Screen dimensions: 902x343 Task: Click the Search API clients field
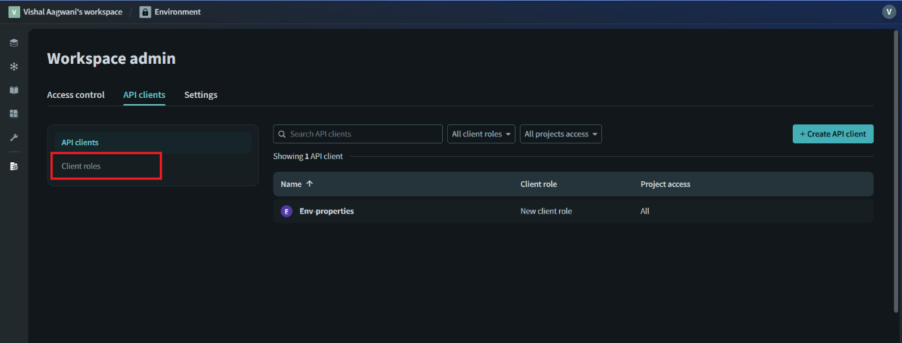tap(363, 134)
